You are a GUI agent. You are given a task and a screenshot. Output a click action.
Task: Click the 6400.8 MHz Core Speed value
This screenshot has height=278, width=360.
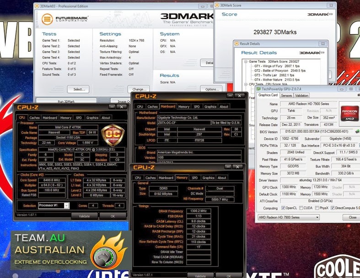coord(52,180)
